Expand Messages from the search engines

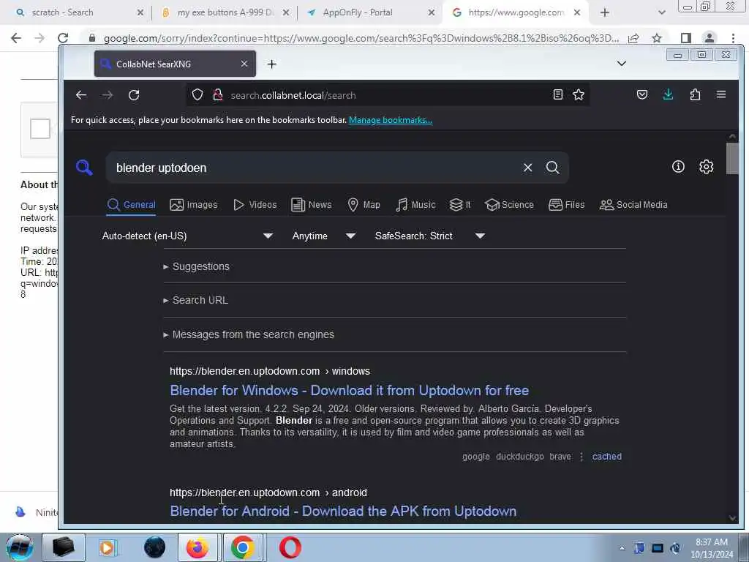tap(249, 334)
